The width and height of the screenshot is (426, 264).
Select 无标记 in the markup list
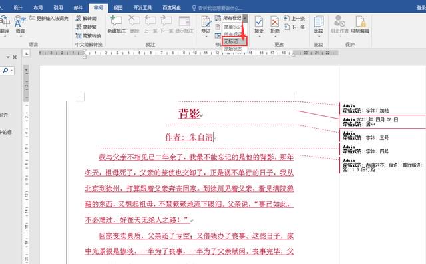pyautogui.click(x=234, y=41)
